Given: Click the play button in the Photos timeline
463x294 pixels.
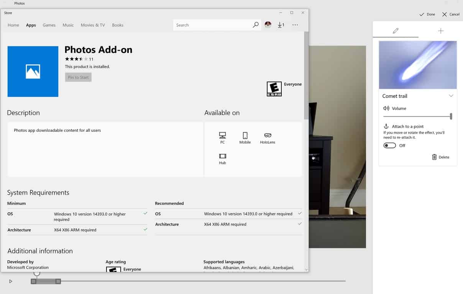Looking at the screenshot, I should 11,281.
